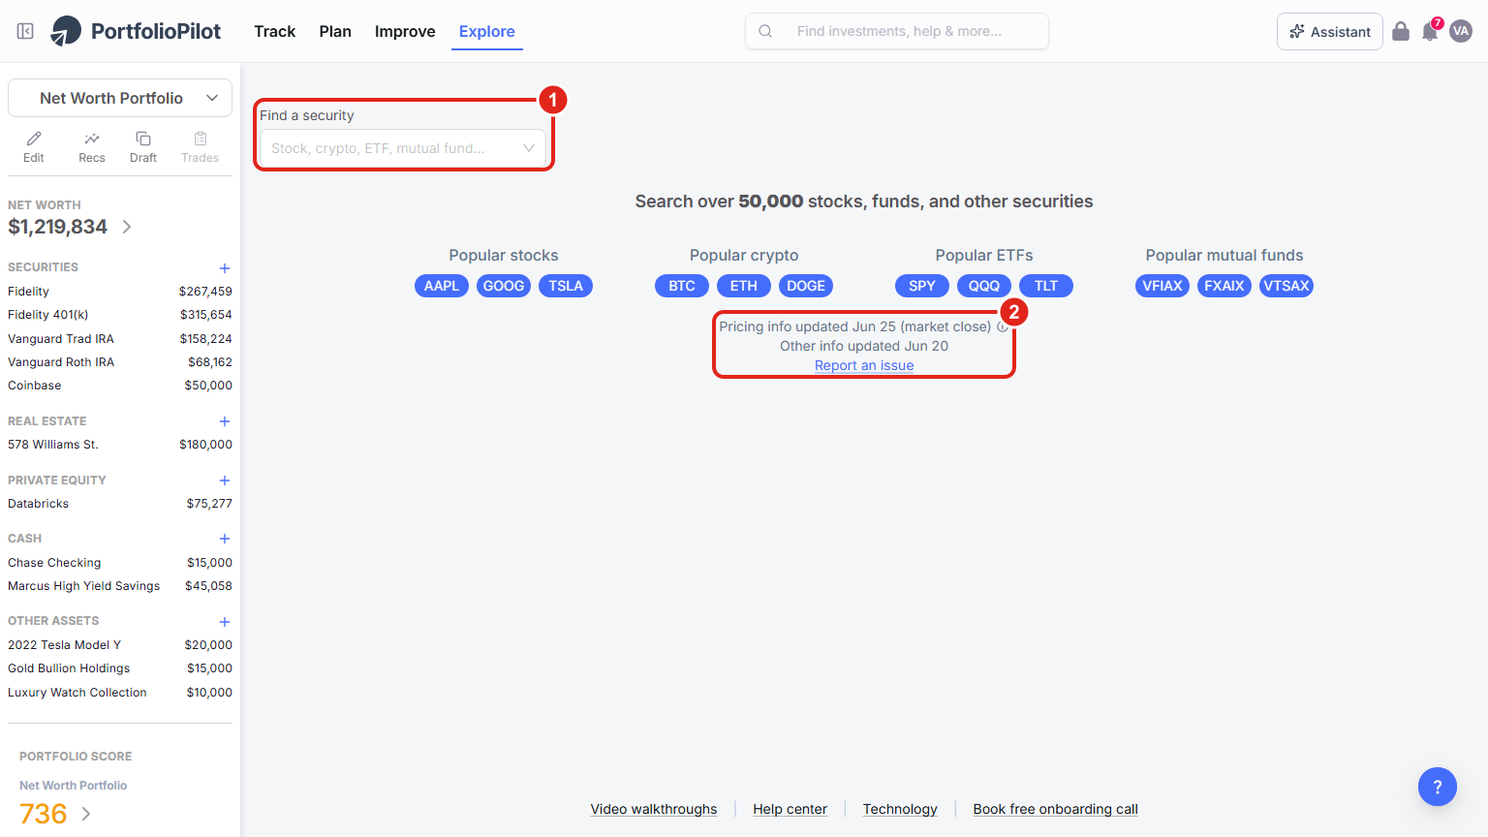Click Book free onboarding call link
The height and width of the screenshot is (837, 1488).
pyautogui.click(x=1056, y=809)
